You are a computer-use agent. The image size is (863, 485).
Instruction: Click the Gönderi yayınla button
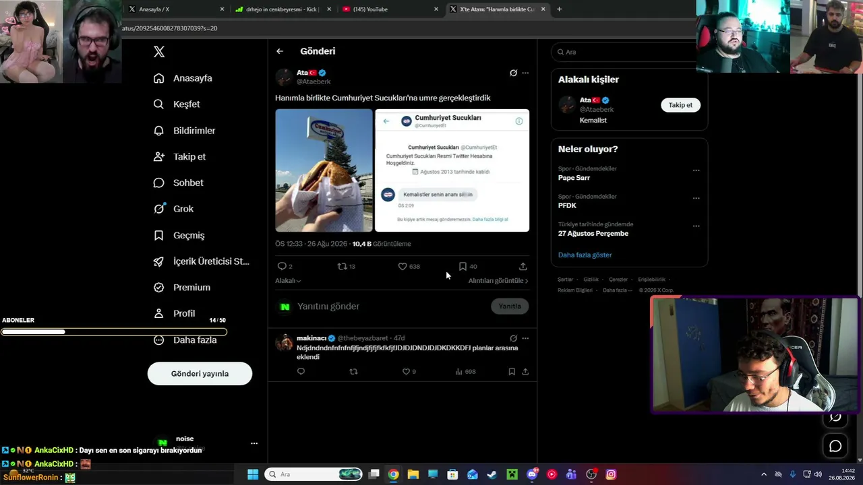point(200,374)
